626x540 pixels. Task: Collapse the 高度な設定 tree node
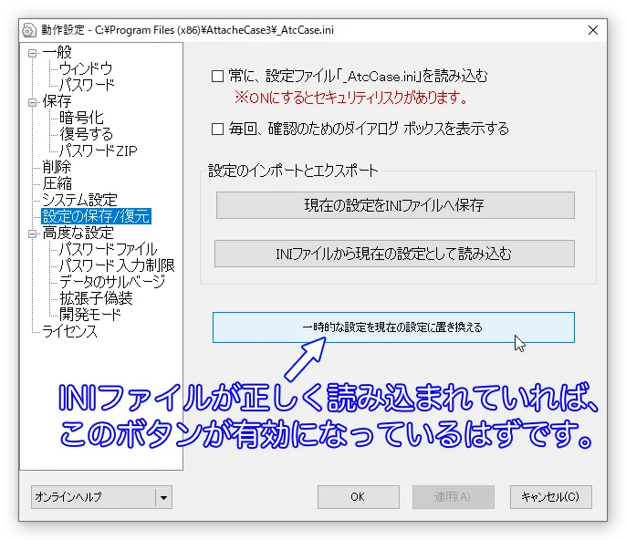(x=32, y=234)
